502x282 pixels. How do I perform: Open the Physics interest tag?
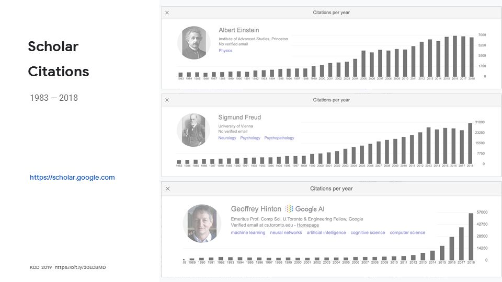tap(225, 51)
